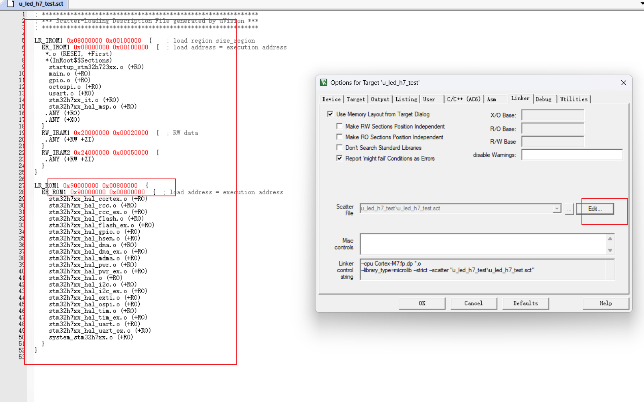Click the "RW_IRAM1 0x20000000 0x00020000" line
The height and width of the screenshot is (402, 644).
click(x=95, y=133)
